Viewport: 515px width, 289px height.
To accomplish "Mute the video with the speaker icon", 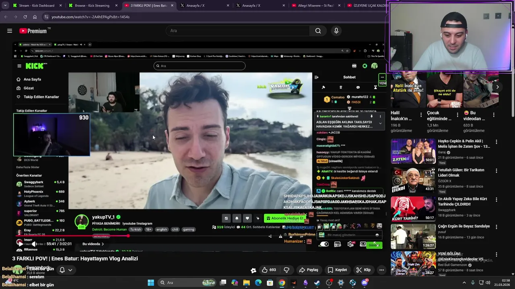I will [35, 244].
